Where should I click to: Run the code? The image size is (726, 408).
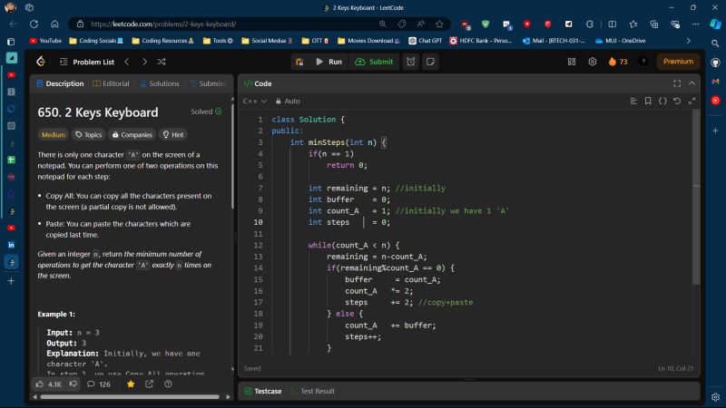[x=329, y=62]
